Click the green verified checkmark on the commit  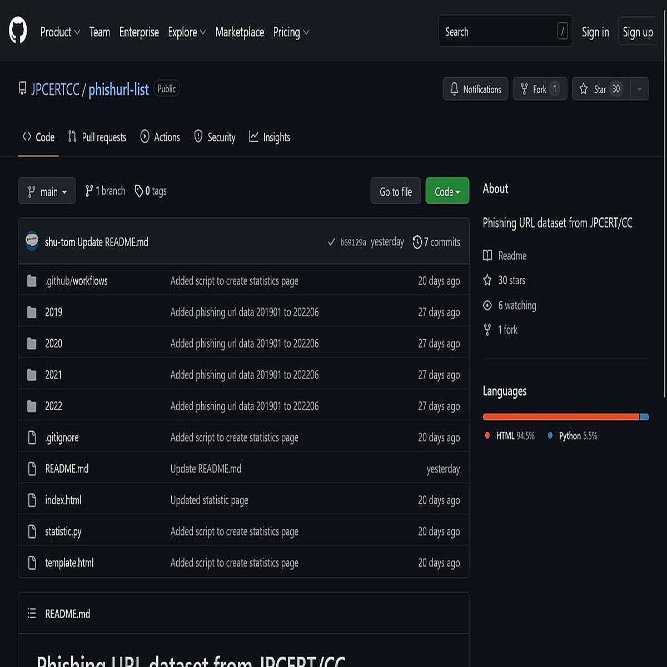pyautogui.click(x=330, y=242)
